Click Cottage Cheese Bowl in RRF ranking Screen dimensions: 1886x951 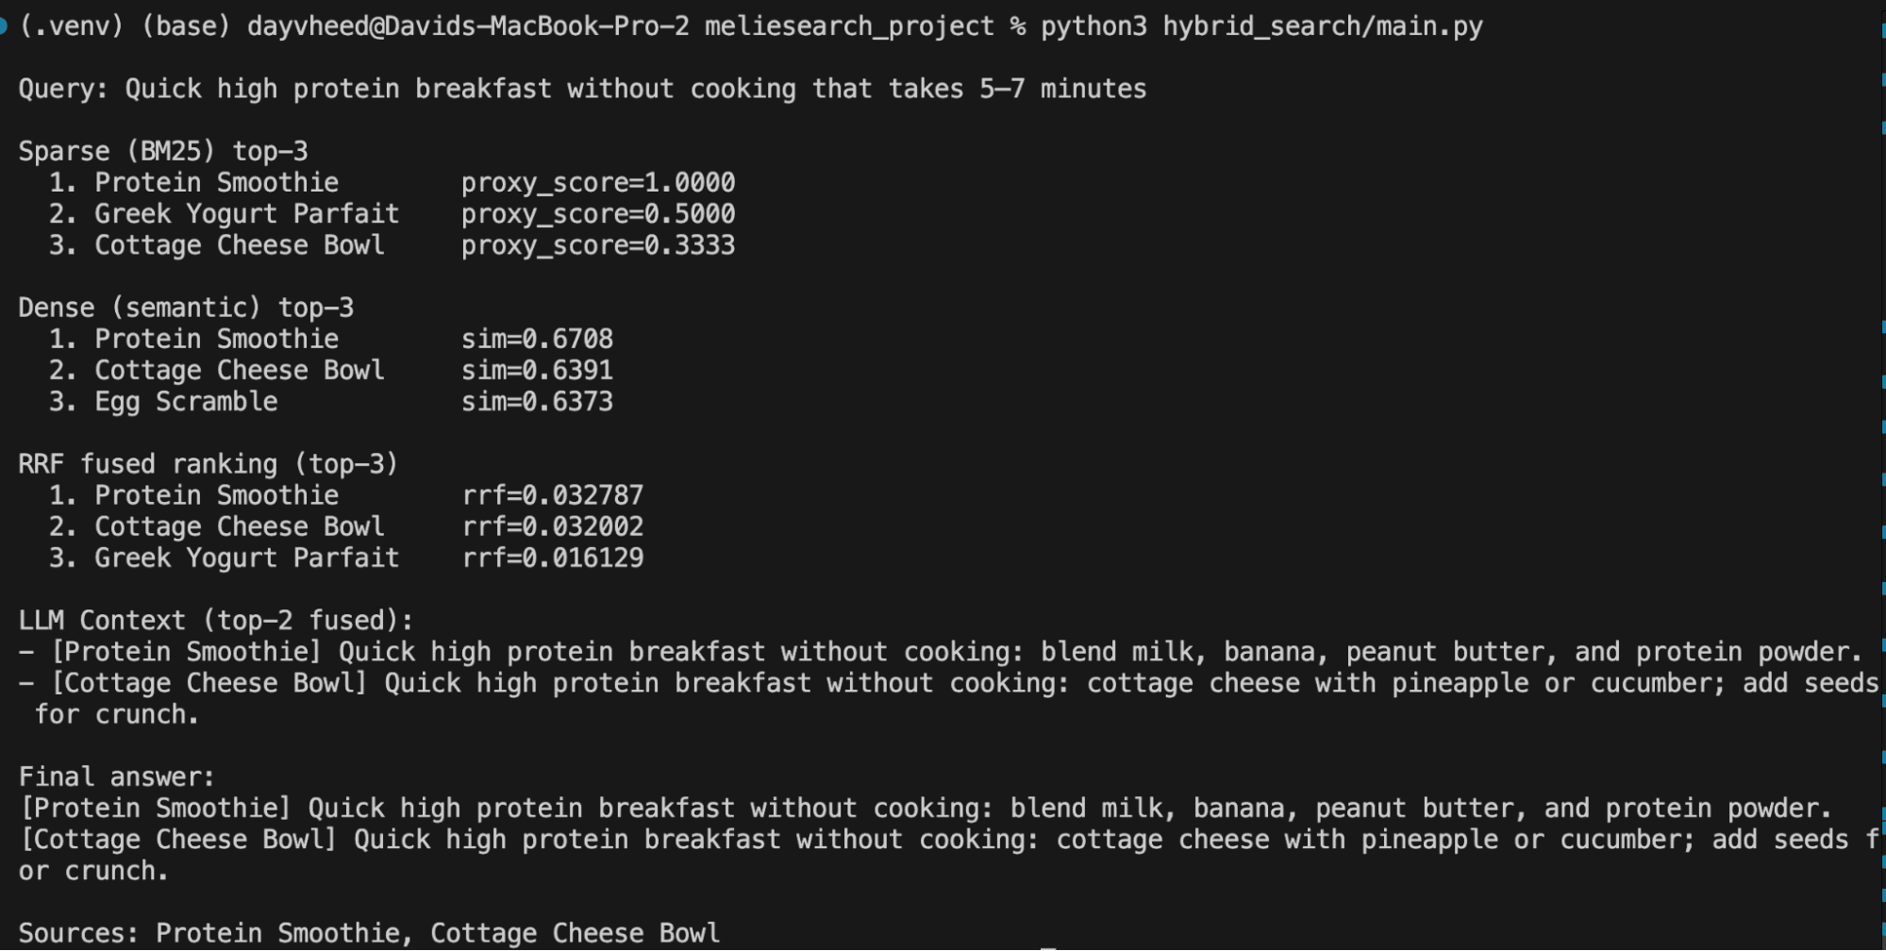tap(239, 526)
